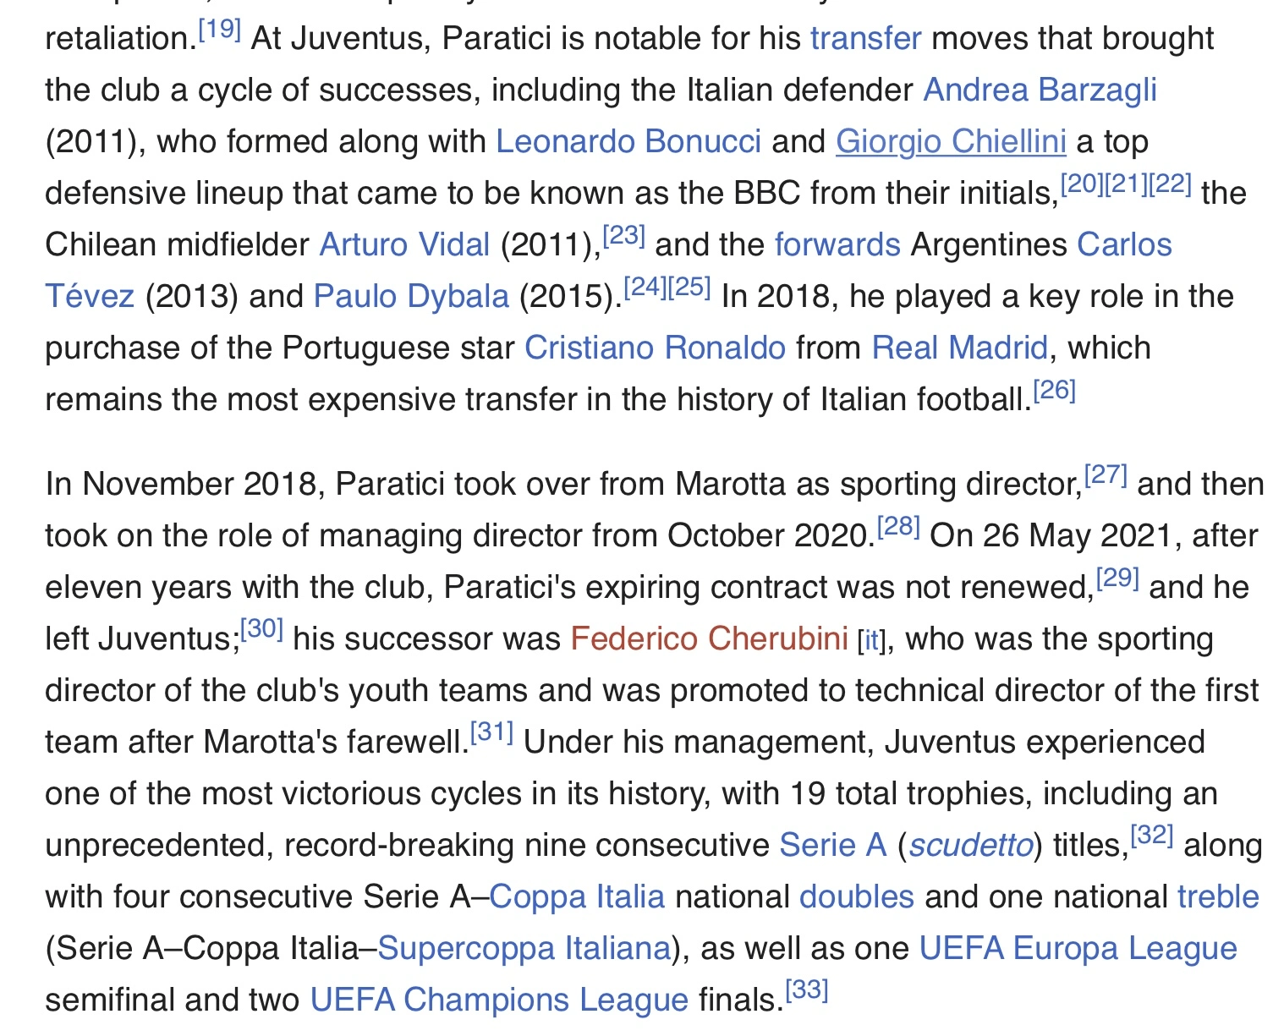Jump to citation reference [26]
This screenshot has width=1284, height=1036.
1054,391
